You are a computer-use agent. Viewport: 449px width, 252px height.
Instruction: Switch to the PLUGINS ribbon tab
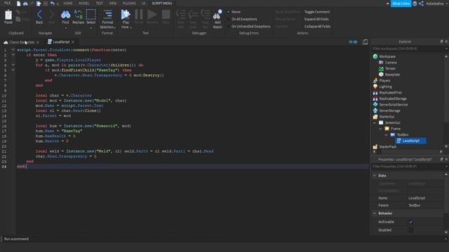pos(129,3)
